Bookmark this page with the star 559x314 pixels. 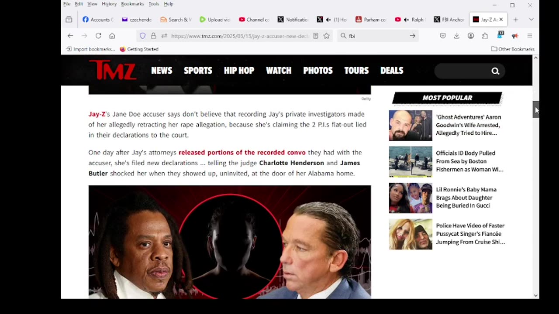click(x=326, y=36)
